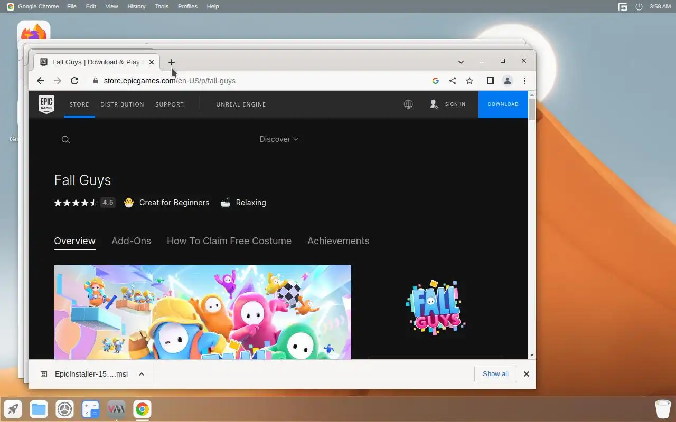Open the EpicInstaller msi download item

pos(84,374)
